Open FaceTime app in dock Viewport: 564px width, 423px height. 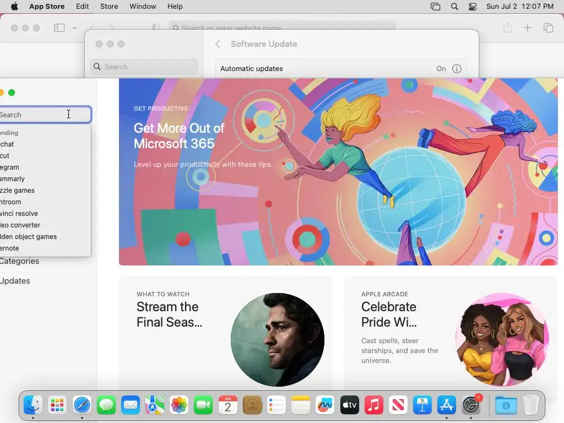tap(203, 405)
